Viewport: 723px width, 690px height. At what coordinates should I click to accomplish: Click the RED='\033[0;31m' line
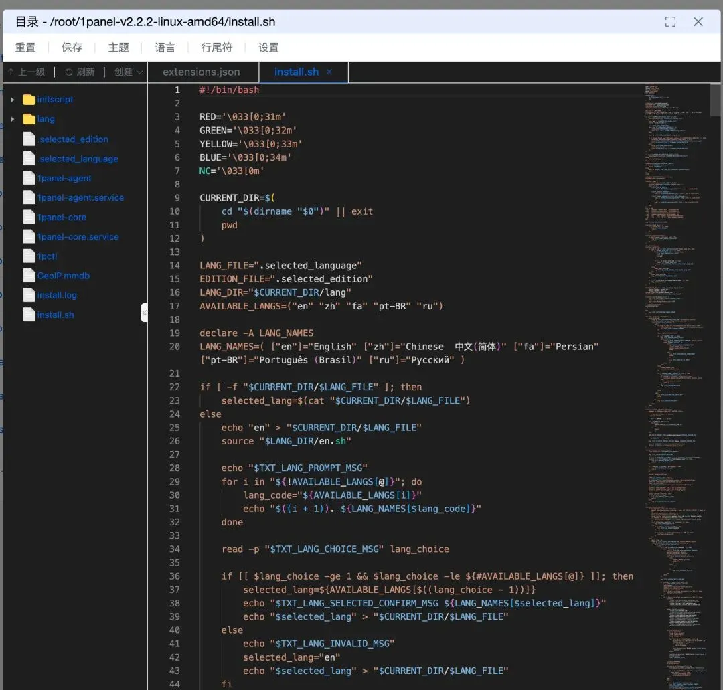click(x=242, y=116)
